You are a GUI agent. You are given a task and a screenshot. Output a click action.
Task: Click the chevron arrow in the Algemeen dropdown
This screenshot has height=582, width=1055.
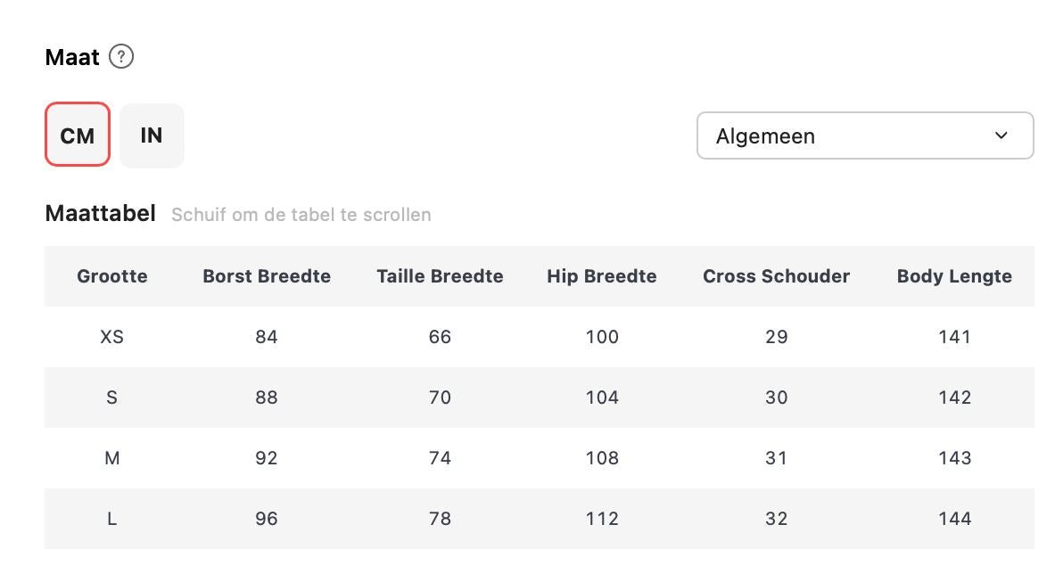point(1001,135)
